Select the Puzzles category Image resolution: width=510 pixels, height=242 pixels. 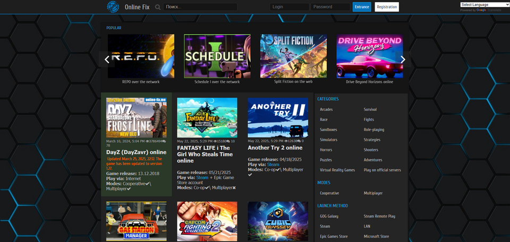pos(326,160)
